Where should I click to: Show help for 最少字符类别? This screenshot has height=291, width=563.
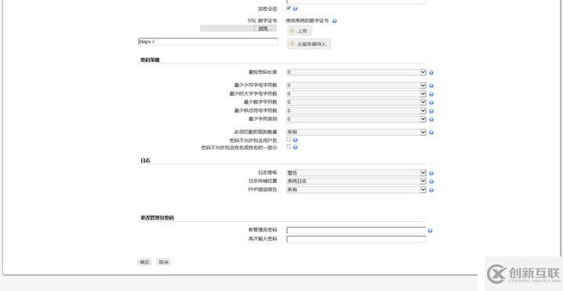point(431,119)
